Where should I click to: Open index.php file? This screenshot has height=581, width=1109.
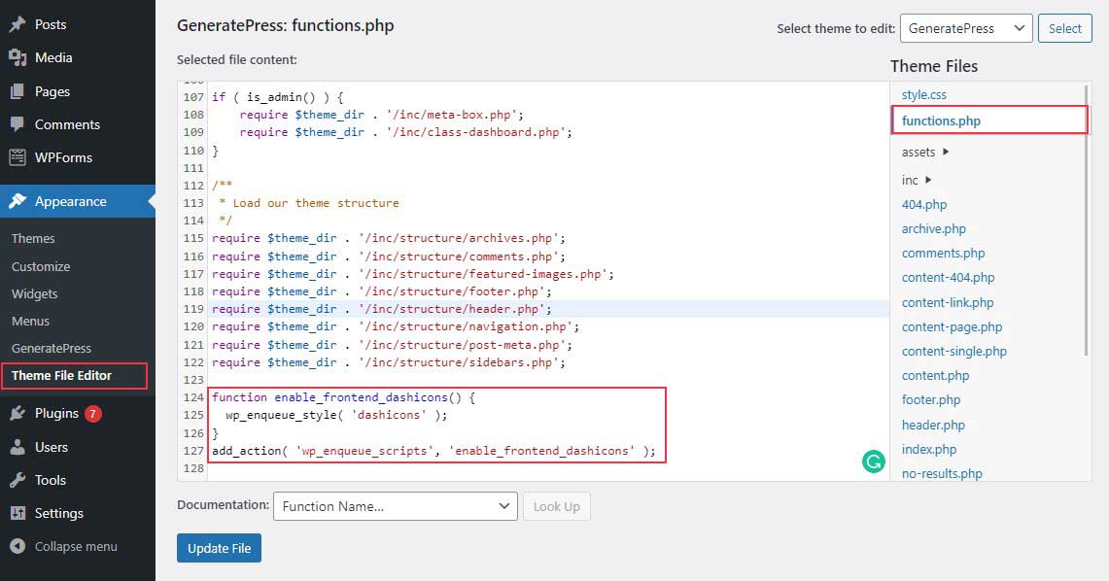(928, 449)
